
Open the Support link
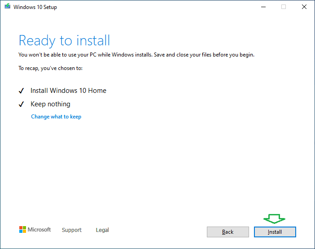pyautogui.click(x=72, y=230)
